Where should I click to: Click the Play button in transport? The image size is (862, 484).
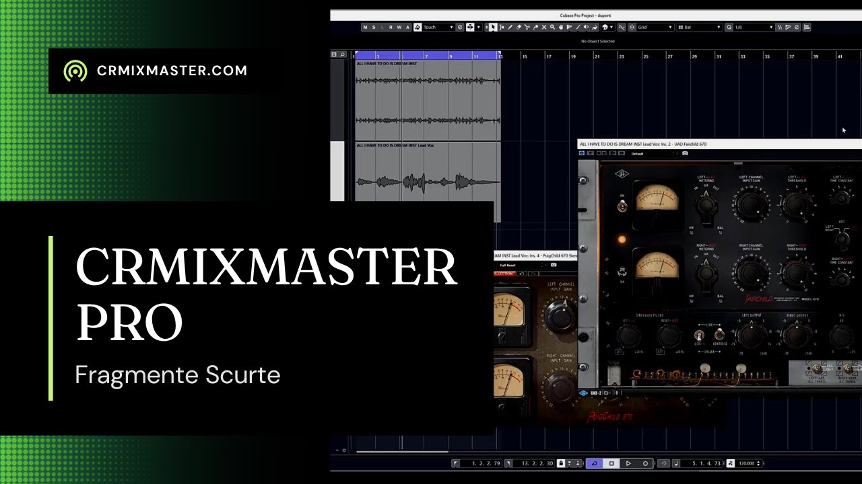coord(628,463)
